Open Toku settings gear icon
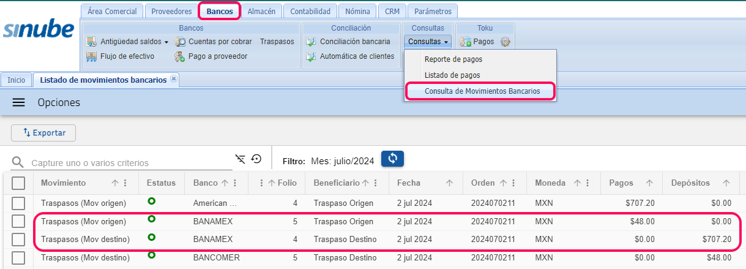Screen dimensions: 746x269 [x=505, y=42]
